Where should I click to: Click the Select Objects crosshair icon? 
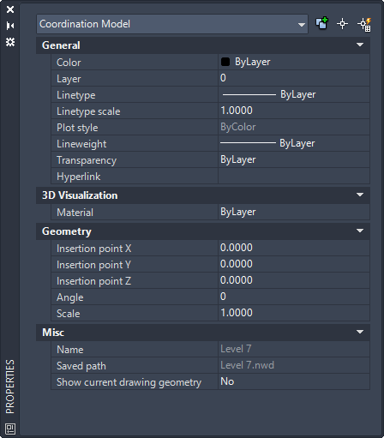[x=342, y=23]
